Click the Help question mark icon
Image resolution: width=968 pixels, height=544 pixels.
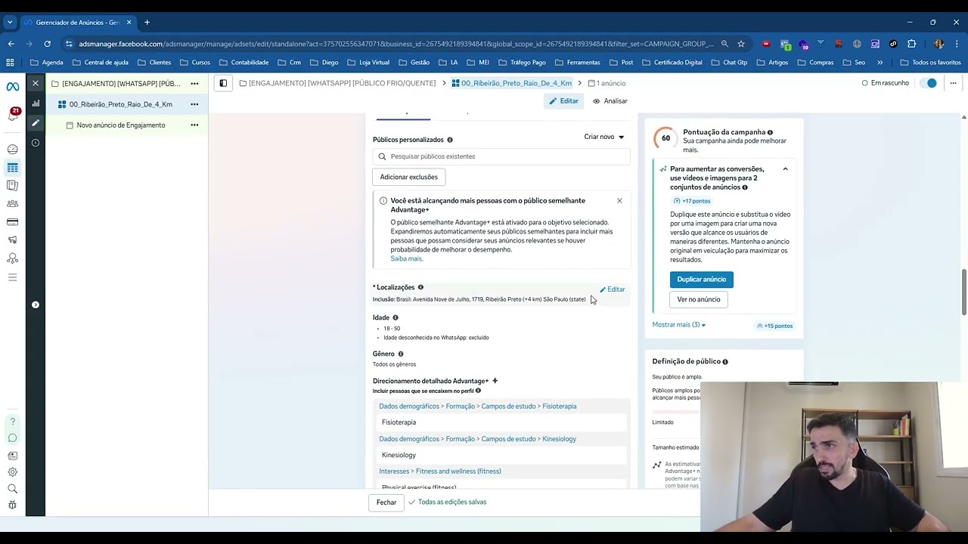[13, 422]
